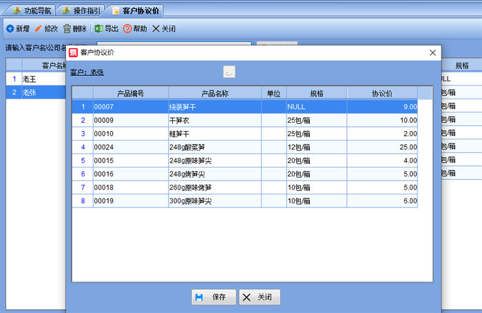Open 帮助 (Help) from the toolbar
The image size is (482, 313).
coord(127,29)
